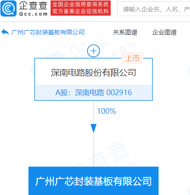The height and width of the screenshot is (195, 190).
Task: Focus the 请输入企业名 search box
Action: click(153, 9)
